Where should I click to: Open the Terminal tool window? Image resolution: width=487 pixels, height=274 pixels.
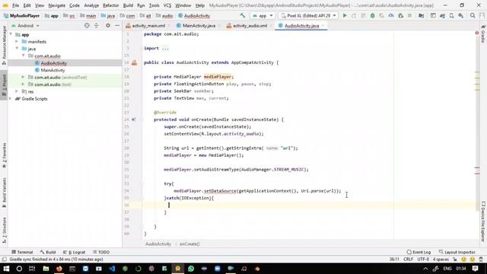tap(22, 252)
